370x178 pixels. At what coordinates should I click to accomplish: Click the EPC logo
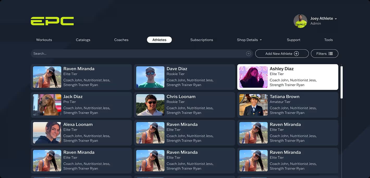pos(52,21)
